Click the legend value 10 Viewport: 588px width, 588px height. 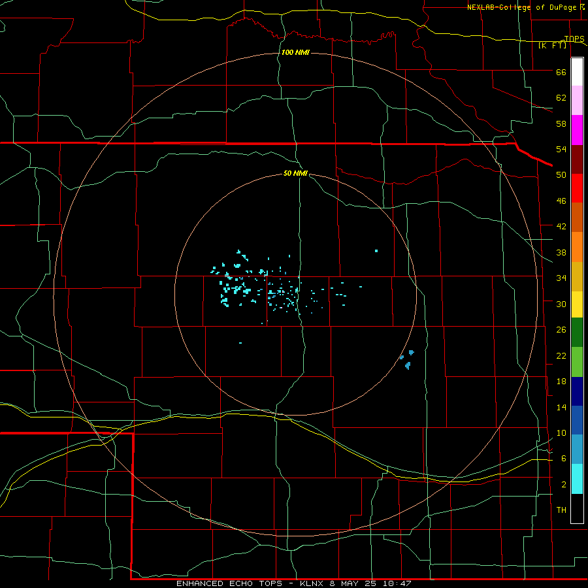pyautogui.click(x=561, y=433)
